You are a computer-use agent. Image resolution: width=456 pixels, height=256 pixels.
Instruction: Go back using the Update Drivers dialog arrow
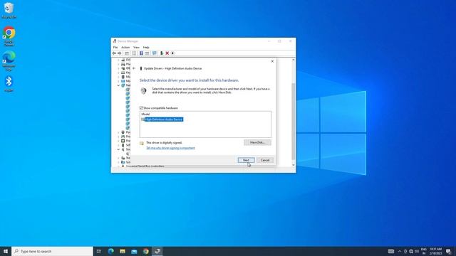(x=134, y=68)
